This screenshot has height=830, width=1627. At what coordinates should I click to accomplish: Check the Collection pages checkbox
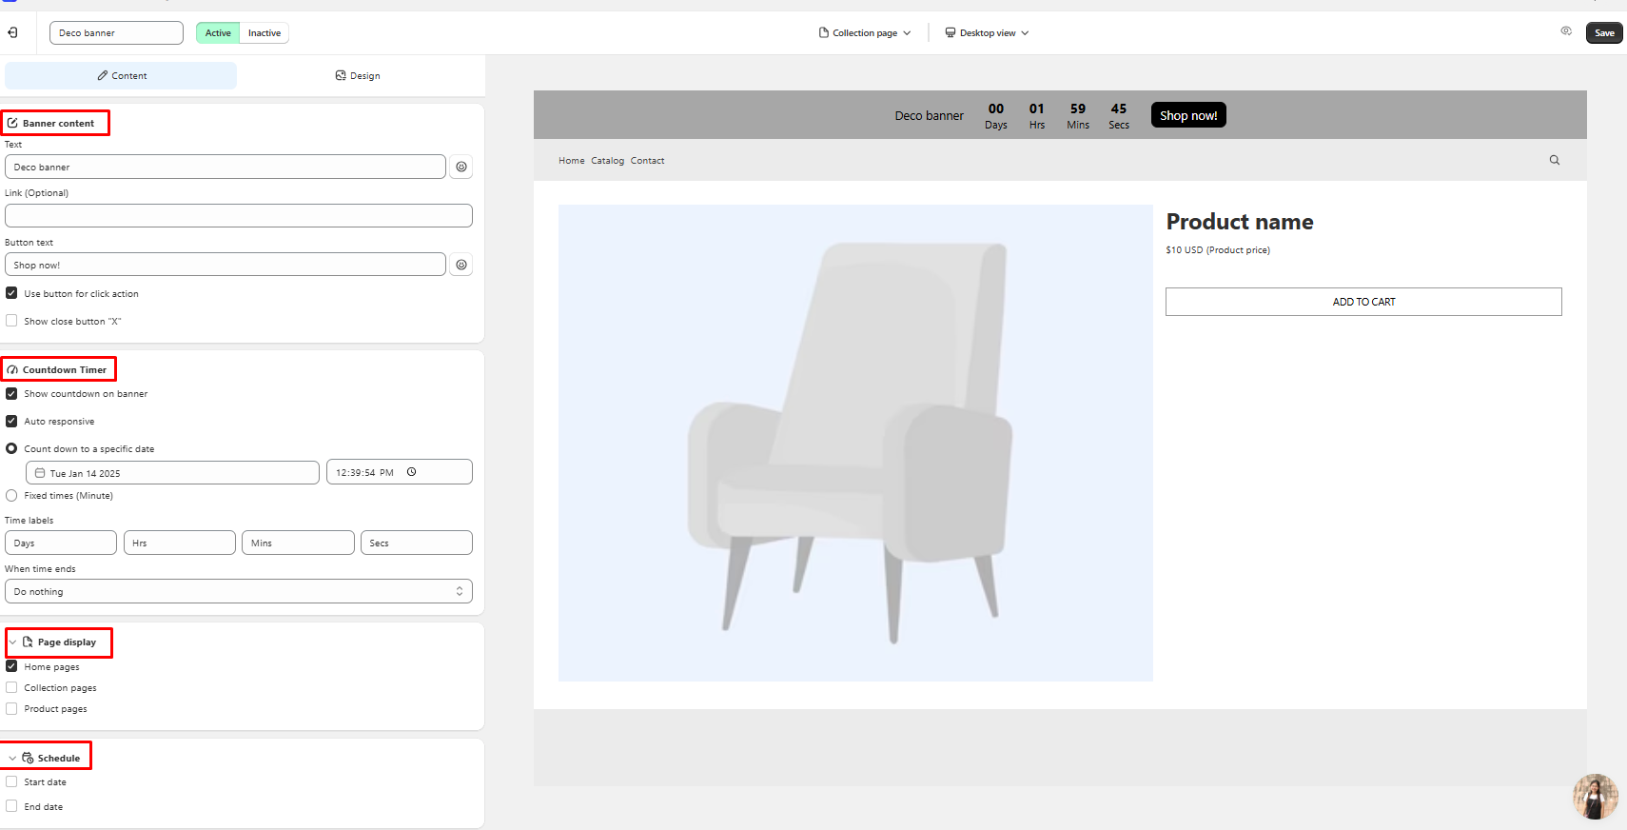pyautogui.click(x=11, y=687)
